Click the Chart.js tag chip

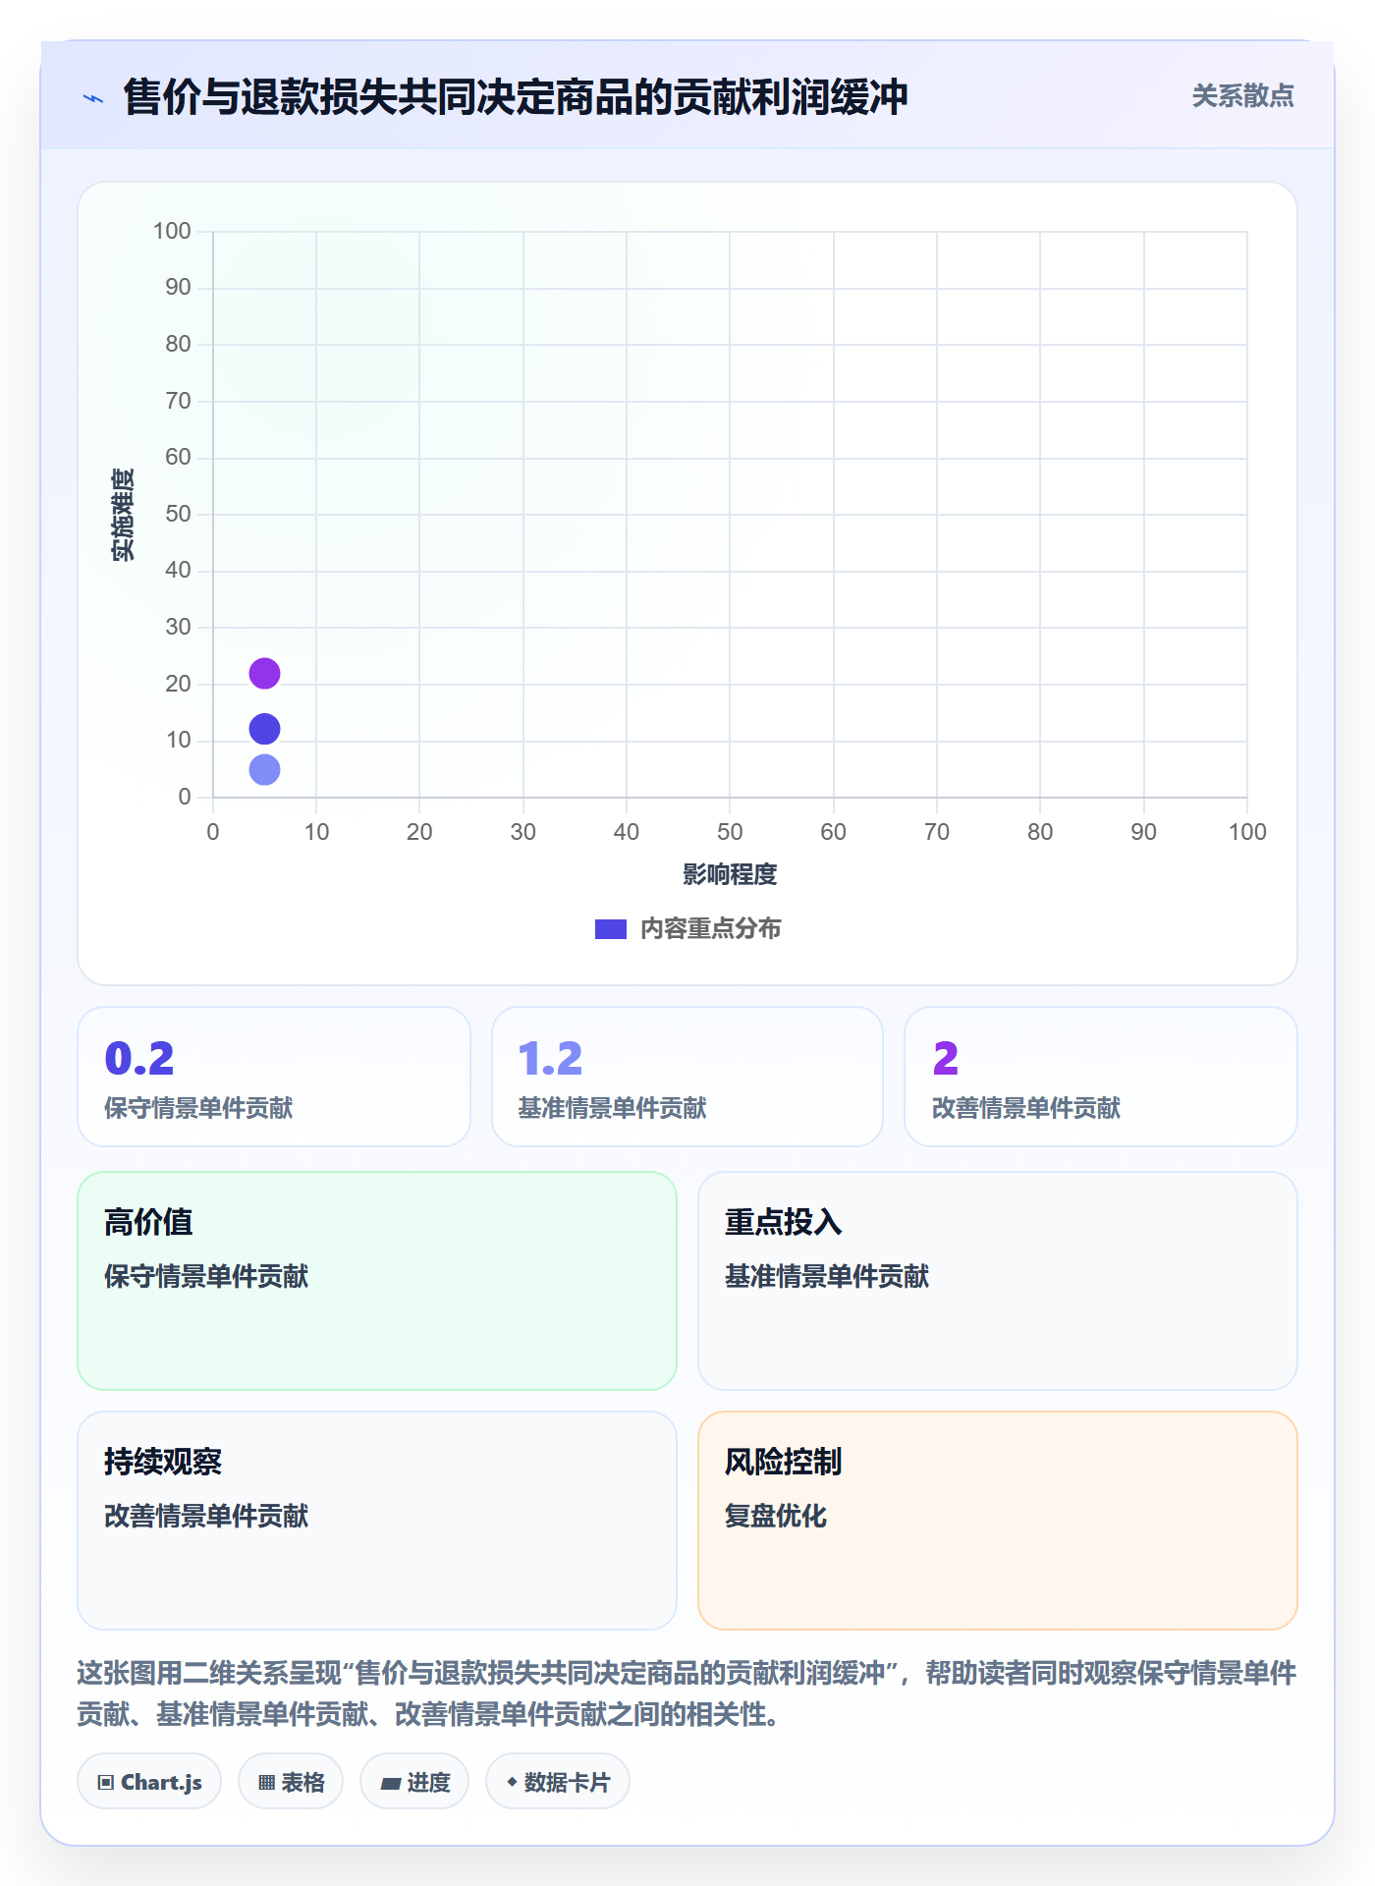pyautogui.click(x=149, y=1781)
